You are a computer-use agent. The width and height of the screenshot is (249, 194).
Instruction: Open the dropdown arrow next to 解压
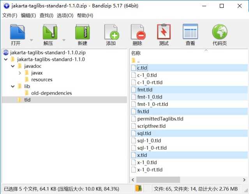pyautogui.click(x=64, y=40)
